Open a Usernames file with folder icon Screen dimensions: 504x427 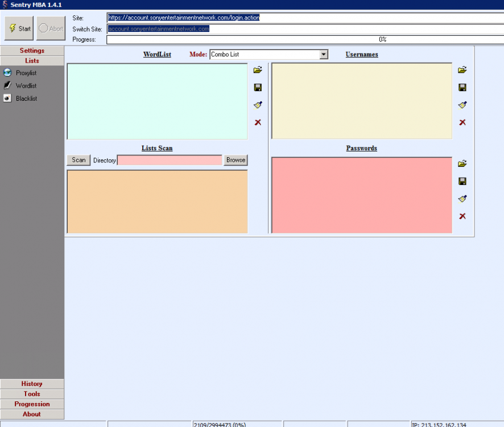click(x=462, y=70)
